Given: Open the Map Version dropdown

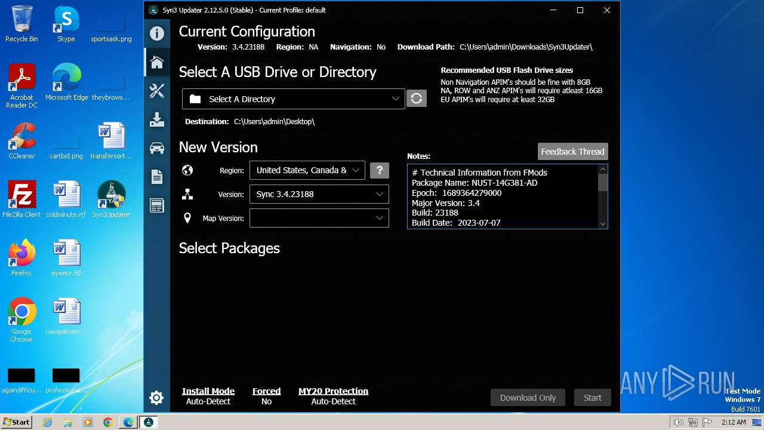Looking at the screenshot, I should (319, 218).
